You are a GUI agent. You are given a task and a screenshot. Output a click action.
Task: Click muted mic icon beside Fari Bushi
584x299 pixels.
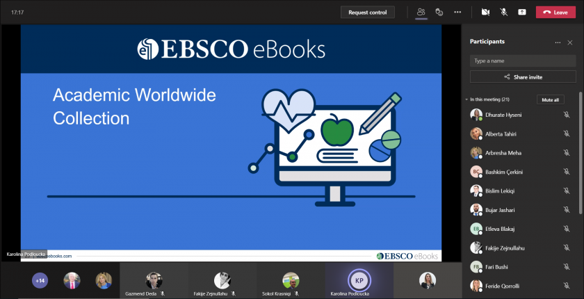(567, 266)
